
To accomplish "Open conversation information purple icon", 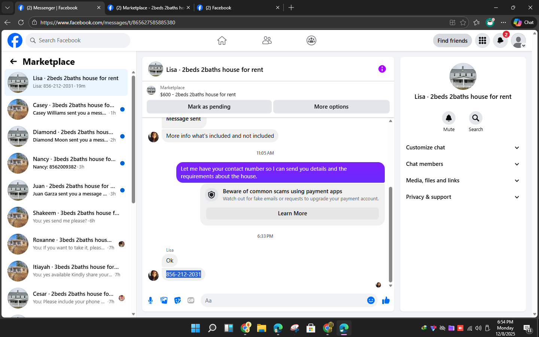I will tap(382, 69).
